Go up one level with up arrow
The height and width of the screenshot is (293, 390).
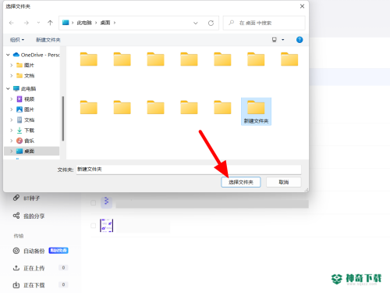[x=50, y=23]
